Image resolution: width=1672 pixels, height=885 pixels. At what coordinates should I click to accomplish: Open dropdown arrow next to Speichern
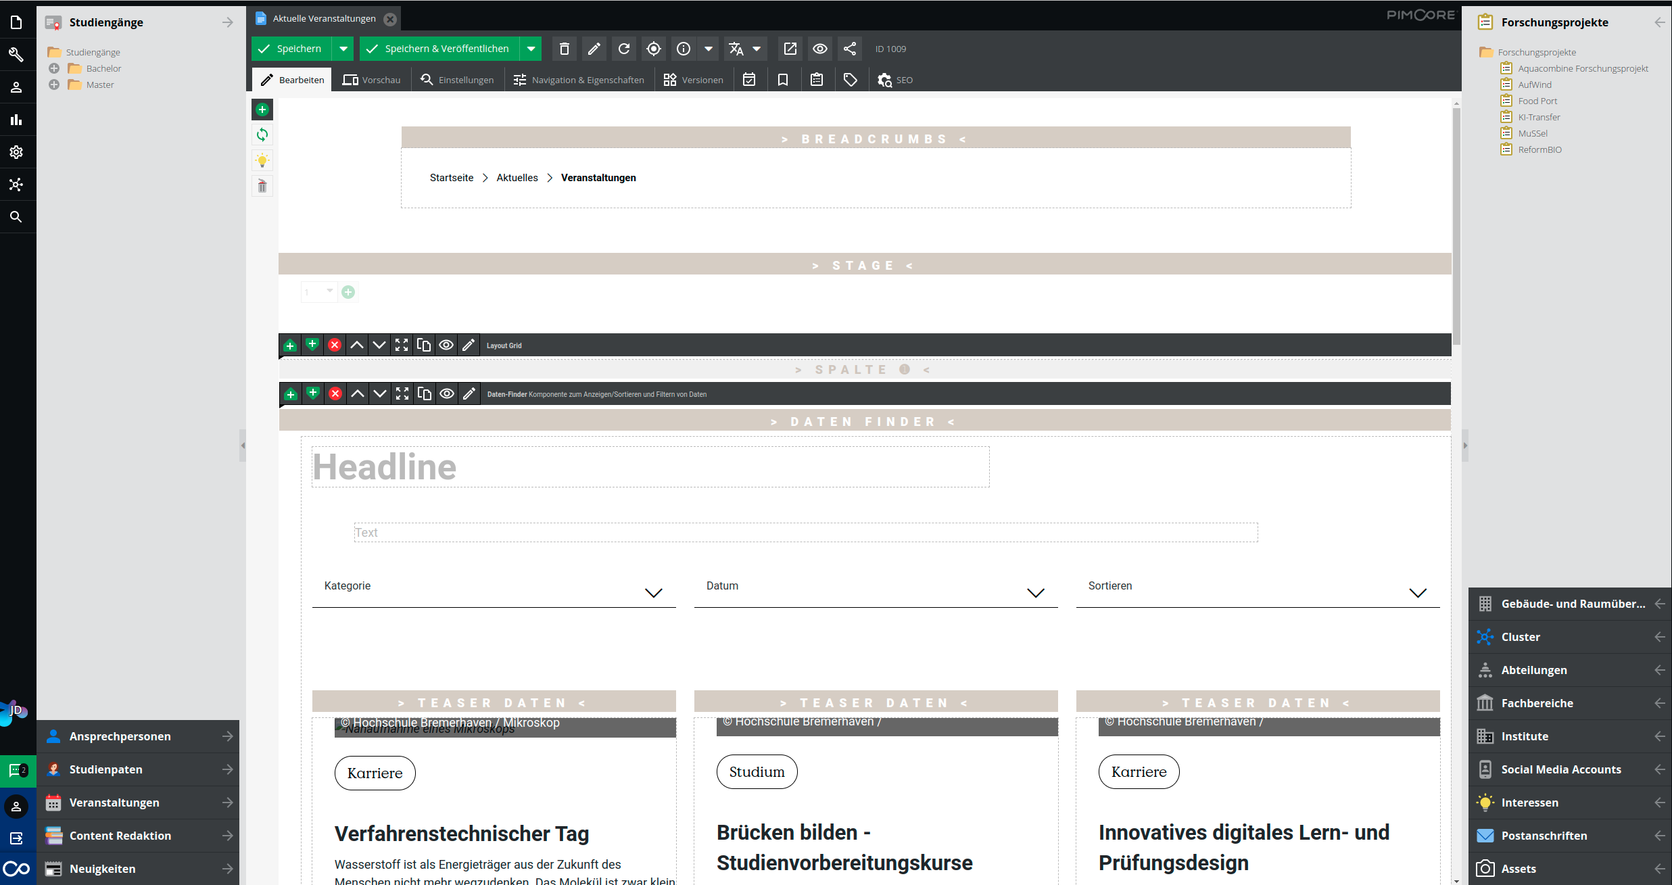coord(343,49)
